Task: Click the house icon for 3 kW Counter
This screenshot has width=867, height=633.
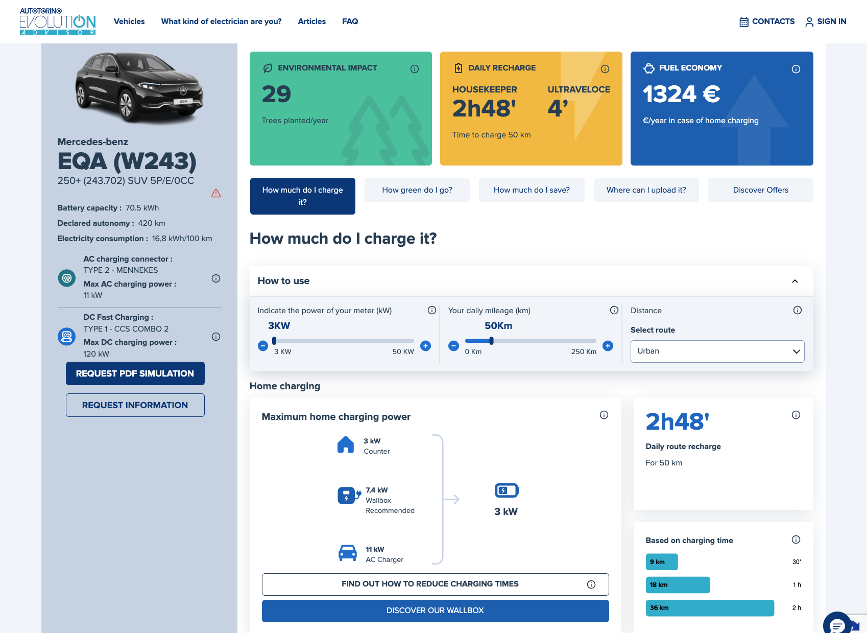Action: (346, 444)
